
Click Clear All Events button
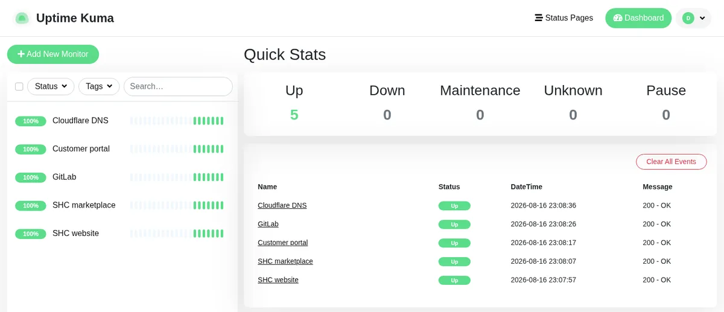pos(671,162)
